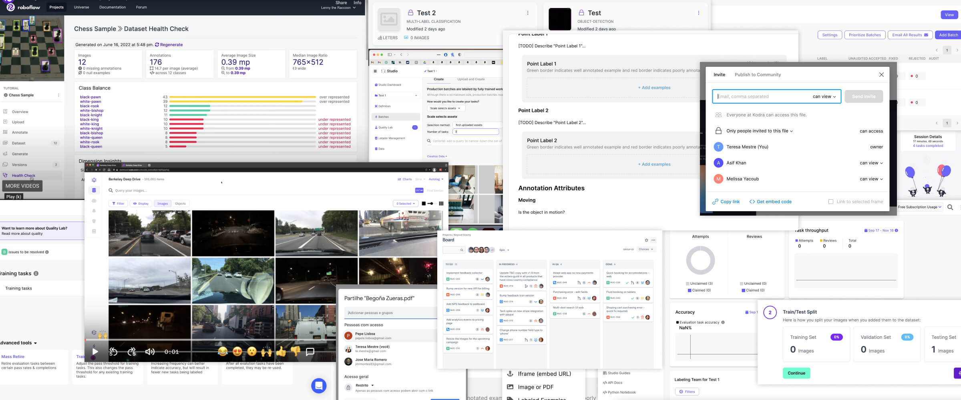Select the Images tab
This screenshot has width=961, height=400.
pyautogui.click(x=163, y=204)
